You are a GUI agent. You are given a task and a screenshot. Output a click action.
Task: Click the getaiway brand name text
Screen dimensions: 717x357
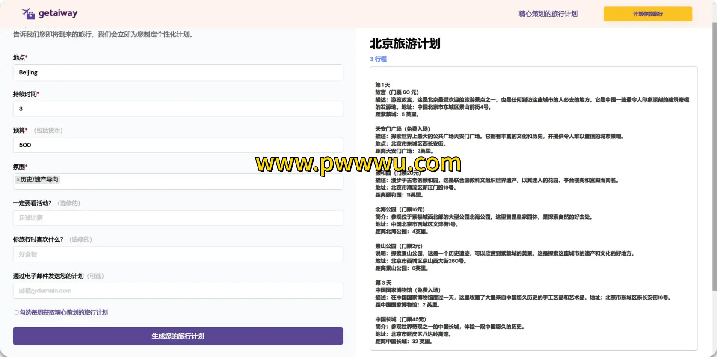[58, 13]
